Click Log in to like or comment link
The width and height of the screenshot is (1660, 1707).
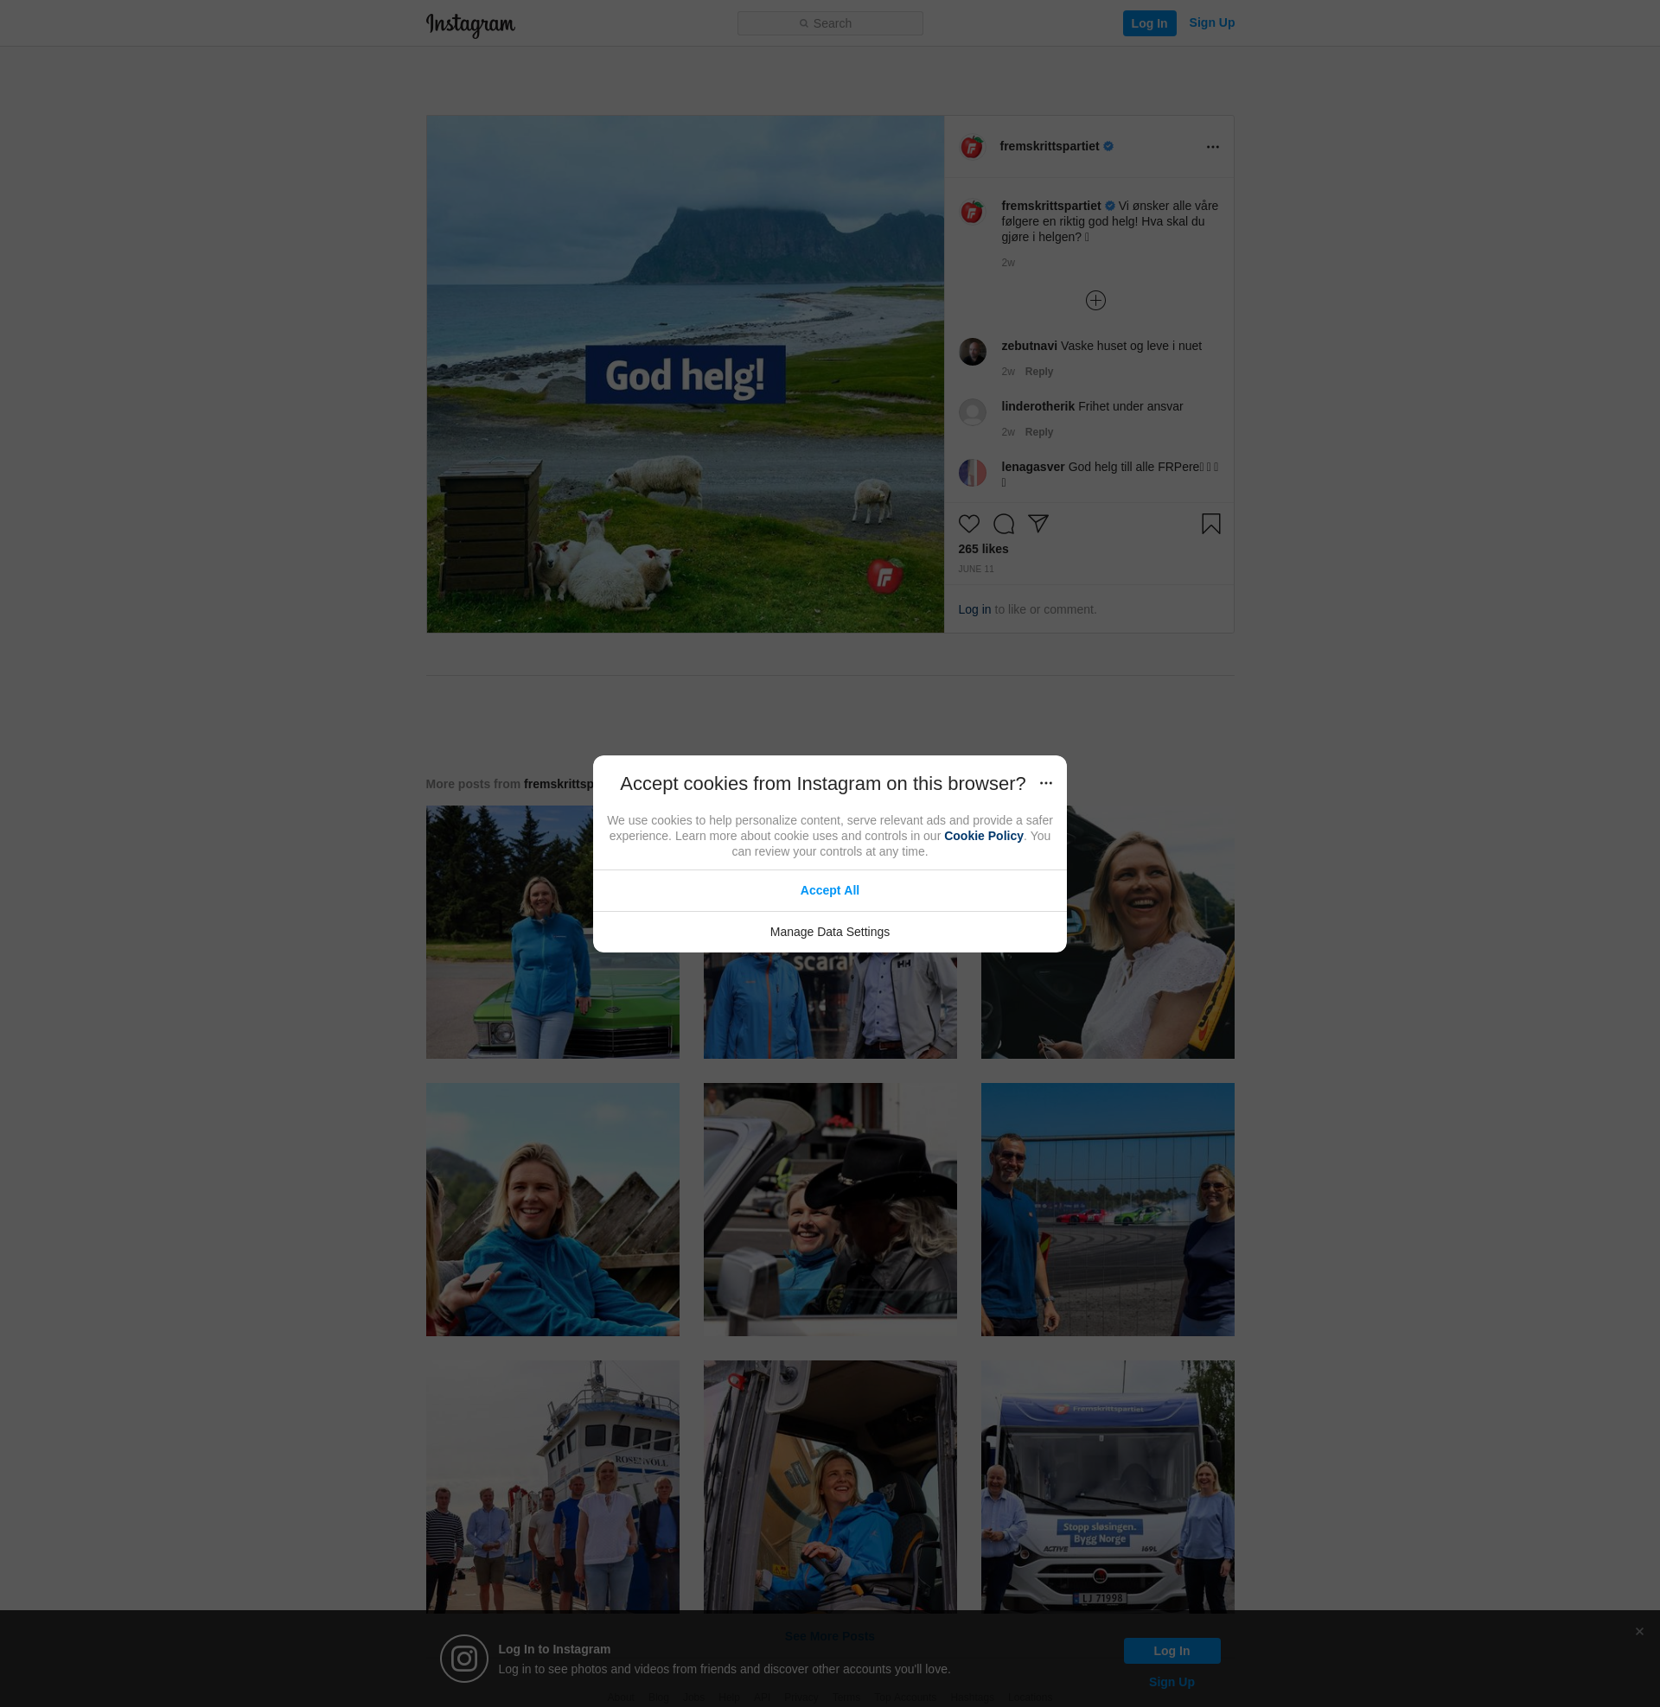[974, 609]
